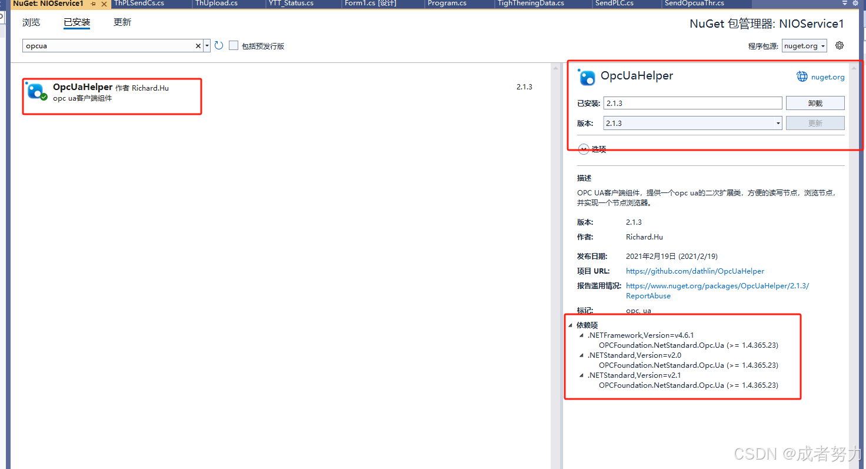The image size is (866, 469).
Task: Collapse .NETStandard,Version=v2.0 node
Action: (x=582, y=355)
